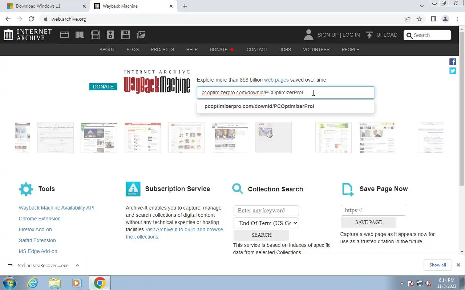Viewport: 465px width, 290px height.
Task: Click the Upload arrow icon
Action: click(369, 35)
